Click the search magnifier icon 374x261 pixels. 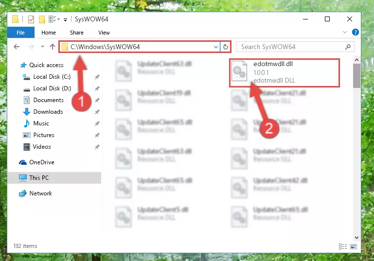pyautogui.click(x=348, y=47)
